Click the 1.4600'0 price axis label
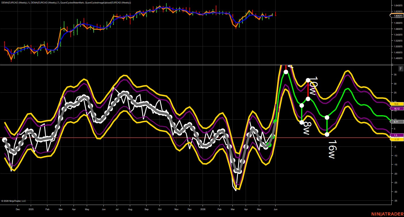Viewport: 404px width, 217px height. click(x=398, y=58)
